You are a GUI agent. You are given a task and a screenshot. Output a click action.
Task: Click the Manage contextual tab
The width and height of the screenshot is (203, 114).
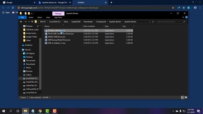click(58, 14)
